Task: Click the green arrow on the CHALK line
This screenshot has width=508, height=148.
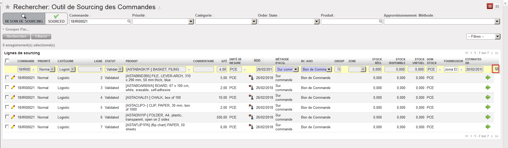Action: [488, 97]
